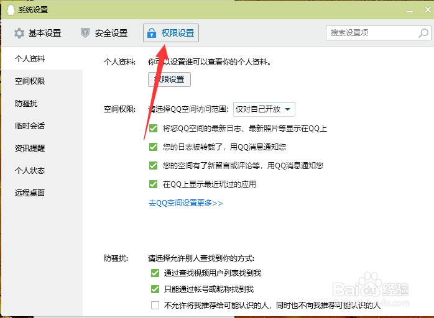
Task: Select 个人资料 in the sidebar
Action: click(42, 58)
